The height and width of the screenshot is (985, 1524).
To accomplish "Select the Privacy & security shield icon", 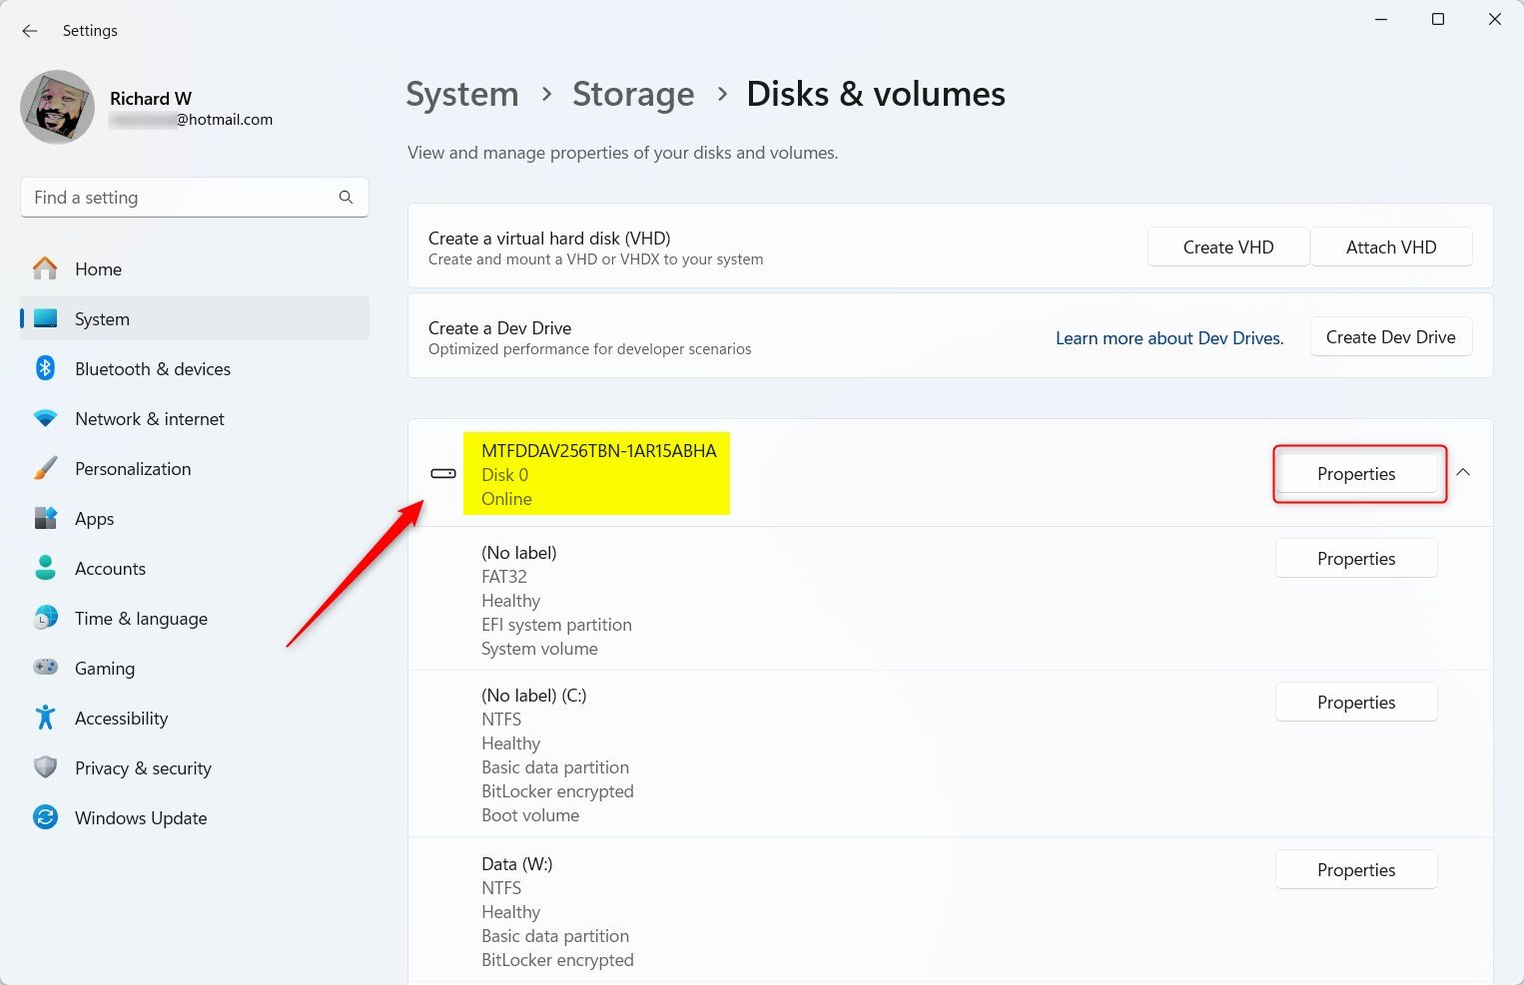I will (46, 767).
